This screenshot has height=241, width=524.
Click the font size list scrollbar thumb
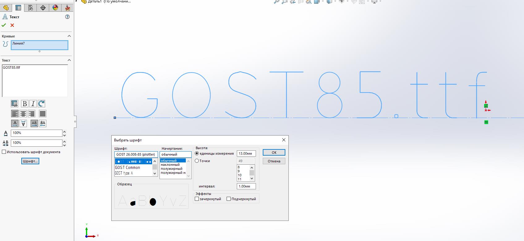(252, 173)
